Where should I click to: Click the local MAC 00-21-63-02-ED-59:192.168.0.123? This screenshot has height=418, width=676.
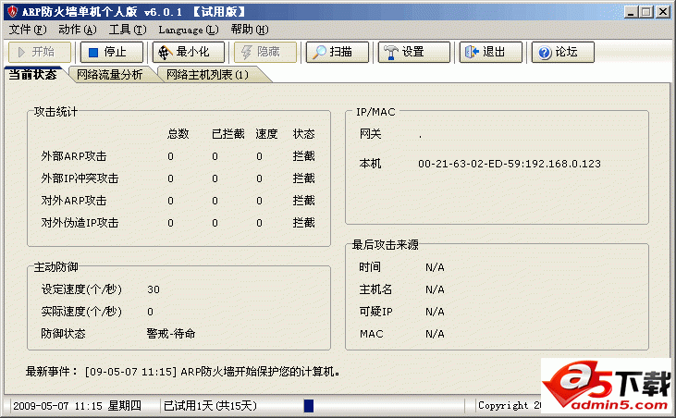click(x=510, y=164)
